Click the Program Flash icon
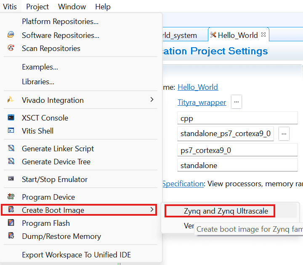Screen dimensions: 303x265 11,223
